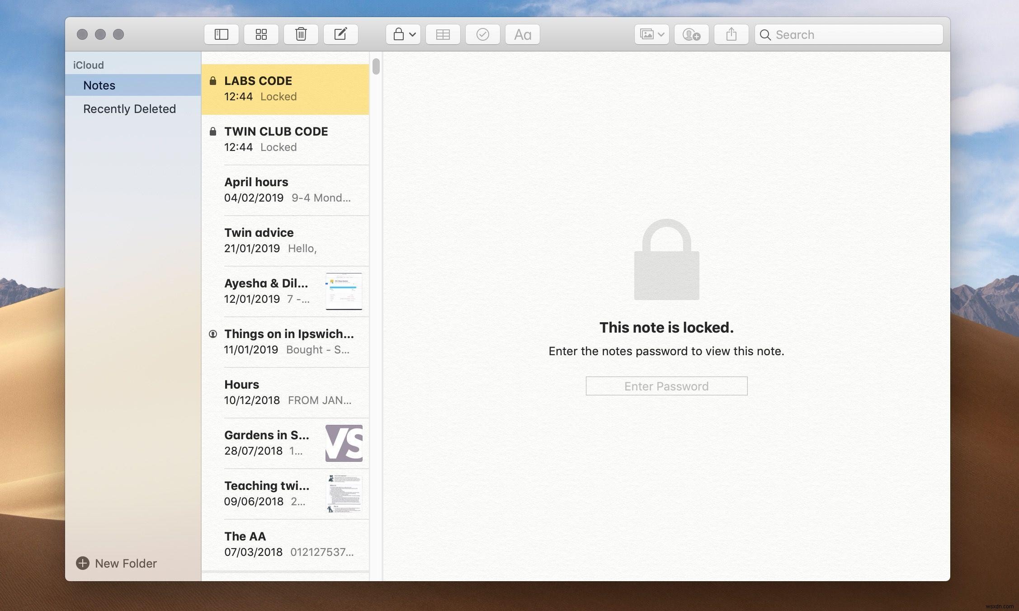The image size is (1019, 611).
Task: Click the sidebar toggle icon
Action: (x=221, y=33)
